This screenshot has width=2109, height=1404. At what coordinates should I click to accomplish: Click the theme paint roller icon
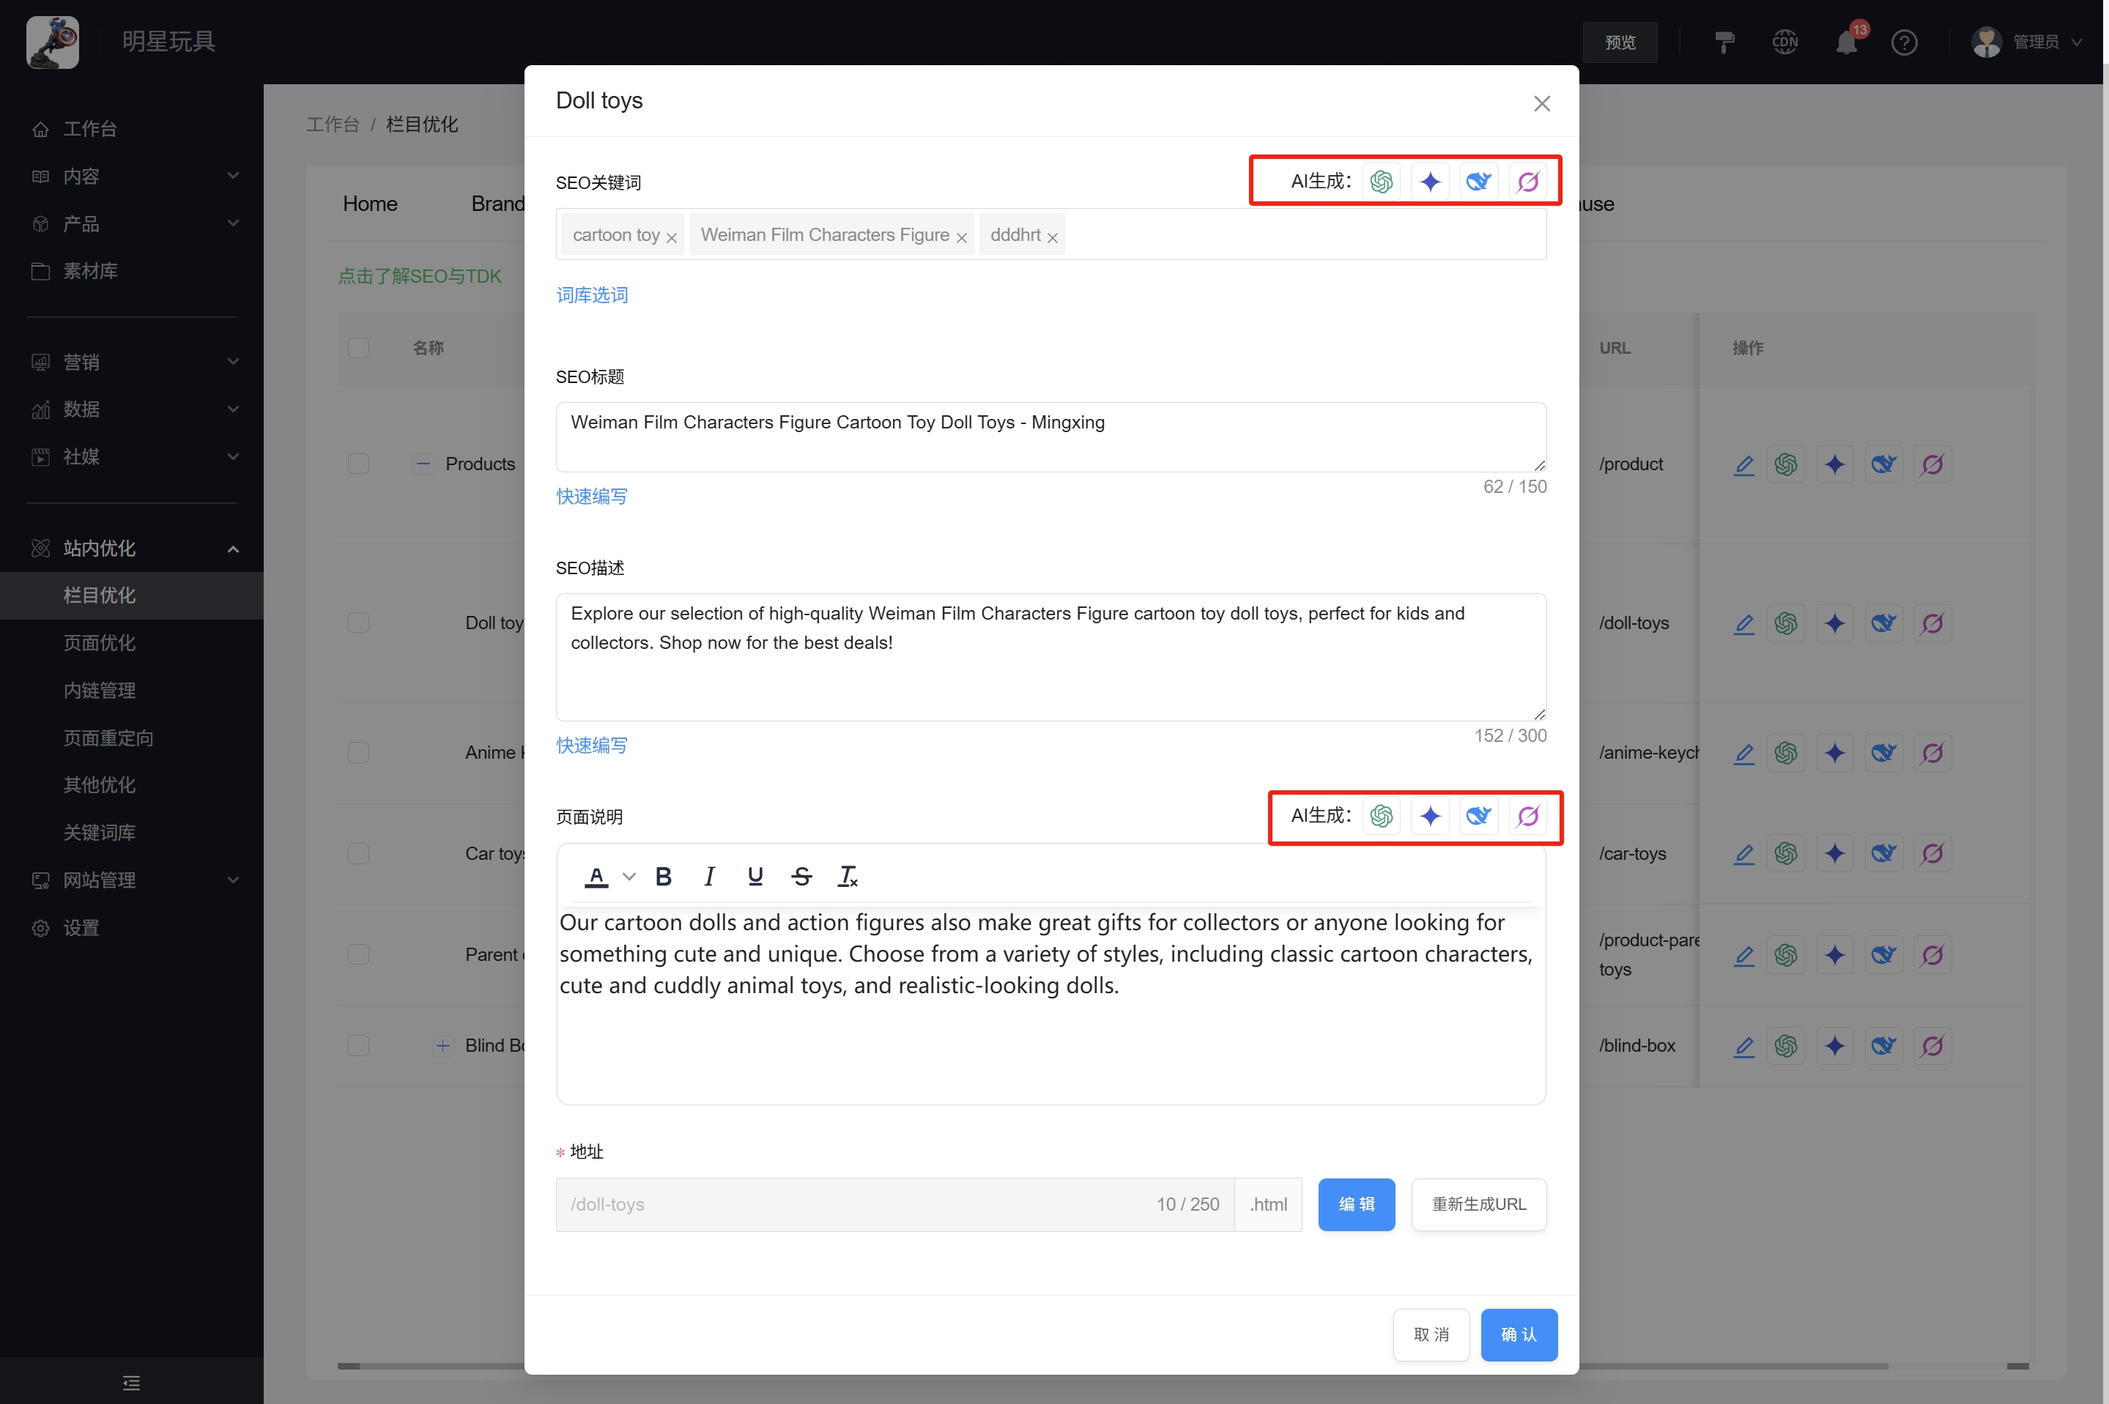[1724, 42]
